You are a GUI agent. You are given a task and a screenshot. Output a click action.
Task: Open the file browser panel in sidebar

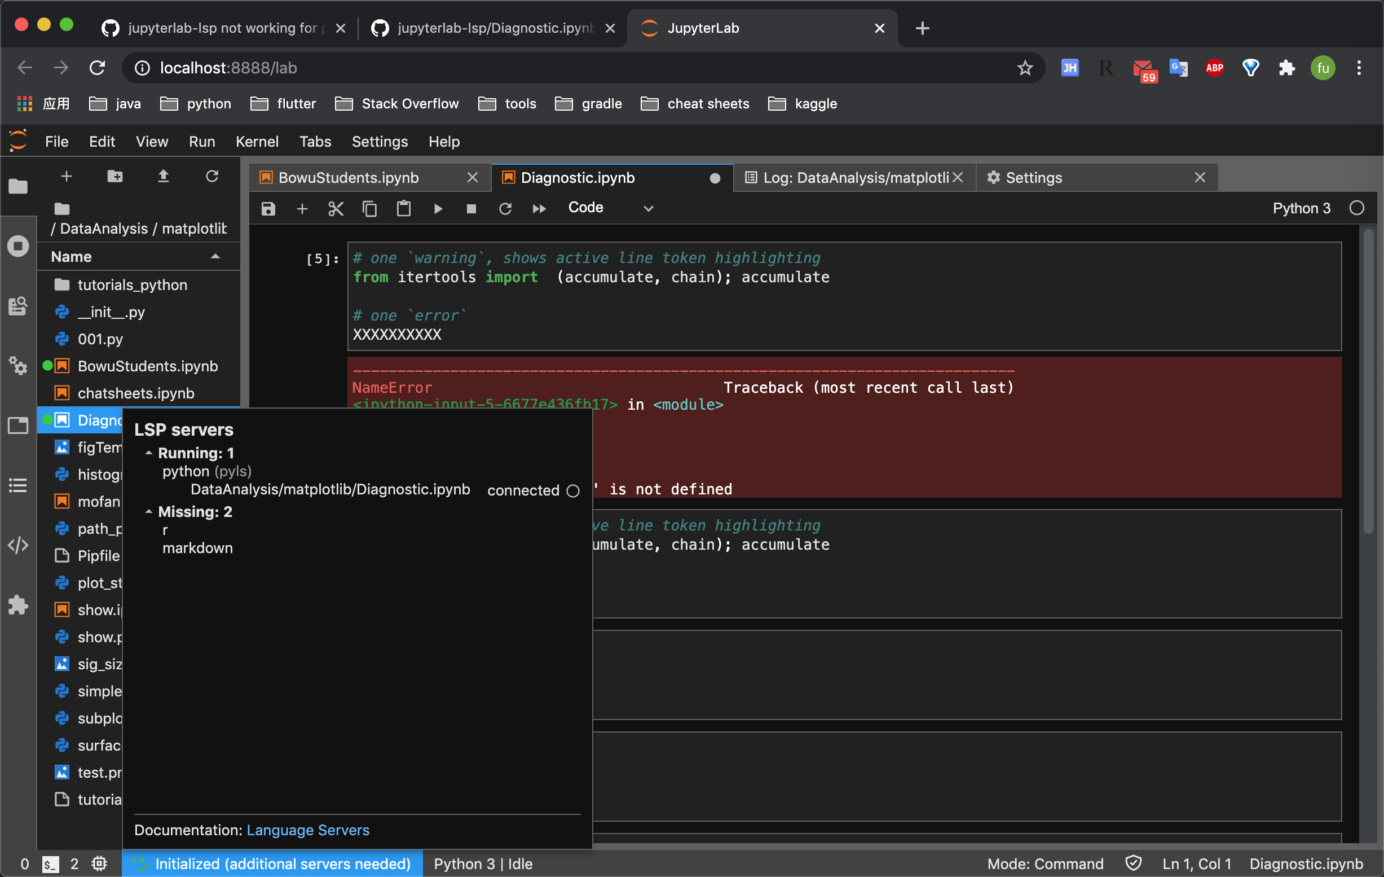click(19, 186)
